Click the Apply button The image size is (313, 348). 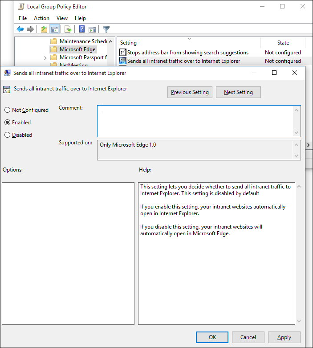tap(284, 337)
